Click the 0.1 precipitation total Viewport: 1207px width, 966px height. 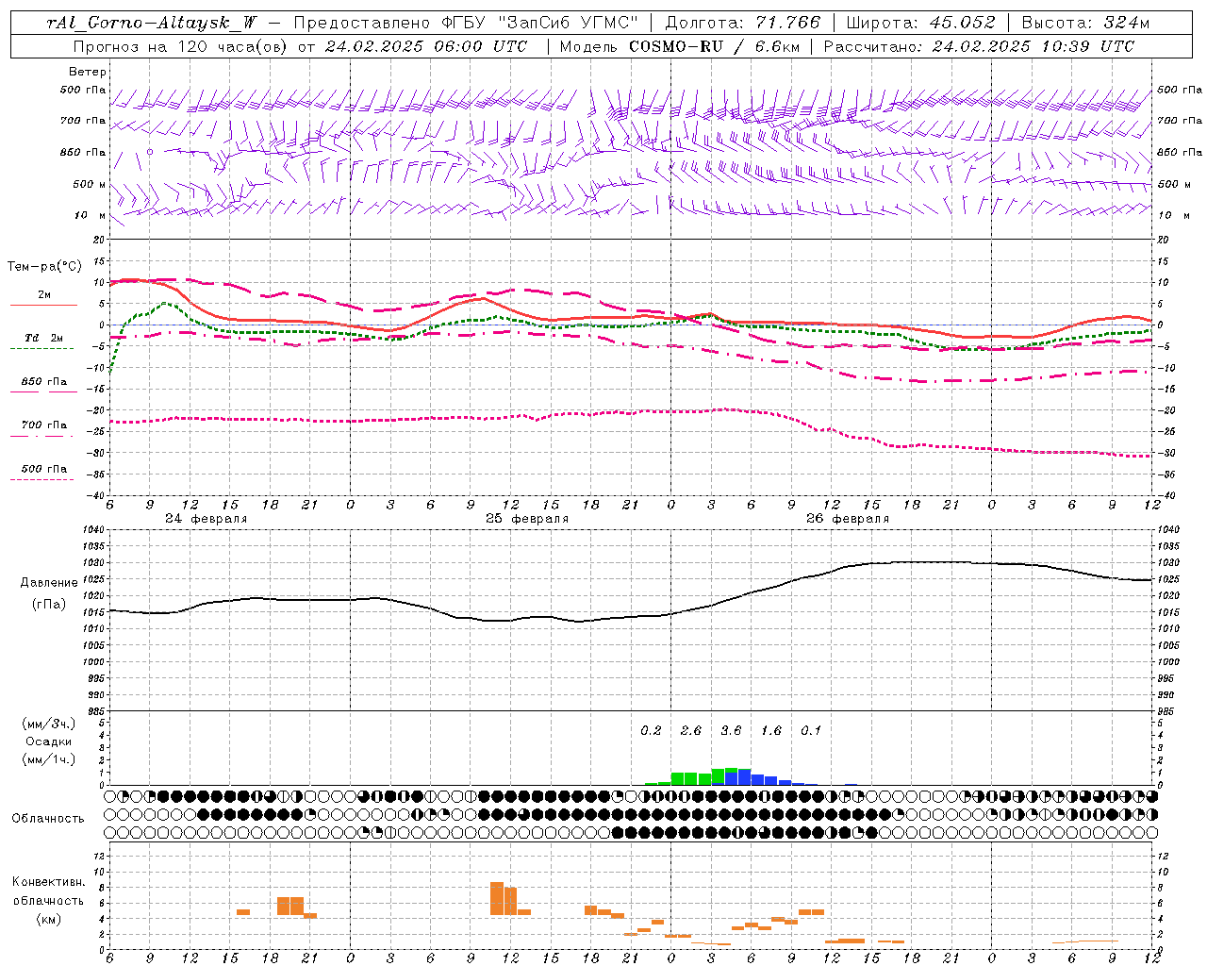point(811,730)
